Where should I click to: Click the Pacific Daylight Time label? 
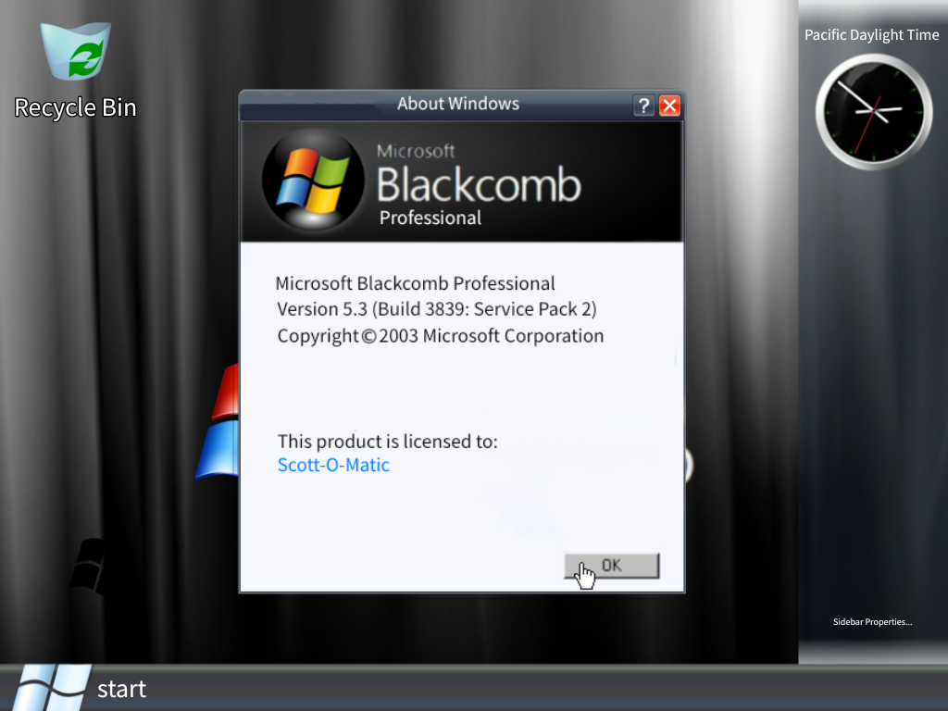tap(871, 34)
